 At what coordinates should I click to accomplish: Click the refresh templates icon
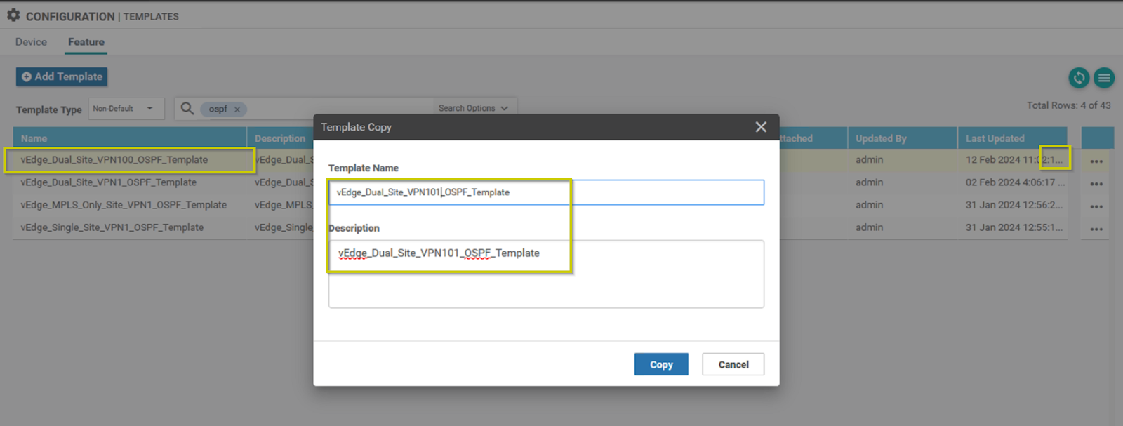pos(1079,78)
